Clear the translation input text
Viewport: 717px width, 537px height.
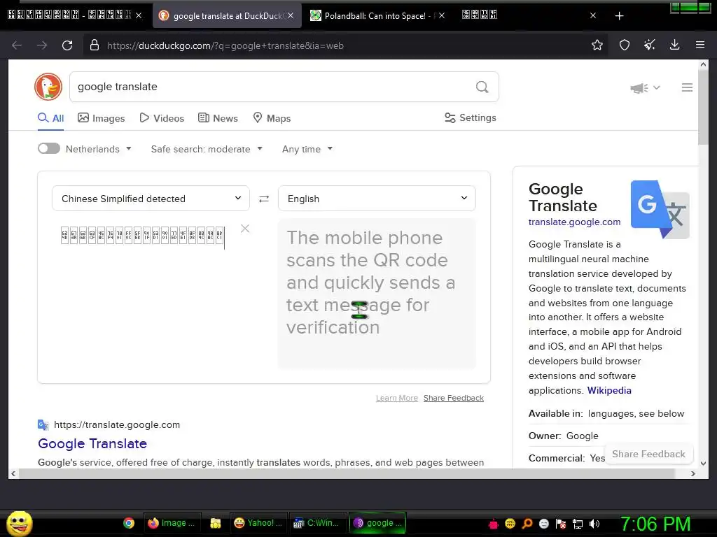(245, 229)
